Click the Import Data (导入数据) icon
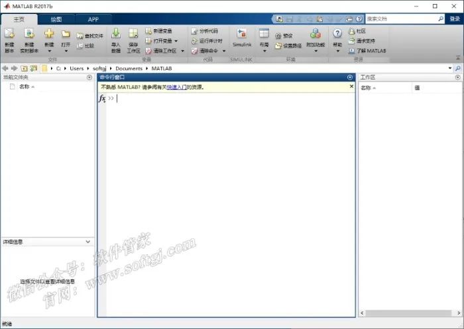 click(x=116, y=33)
